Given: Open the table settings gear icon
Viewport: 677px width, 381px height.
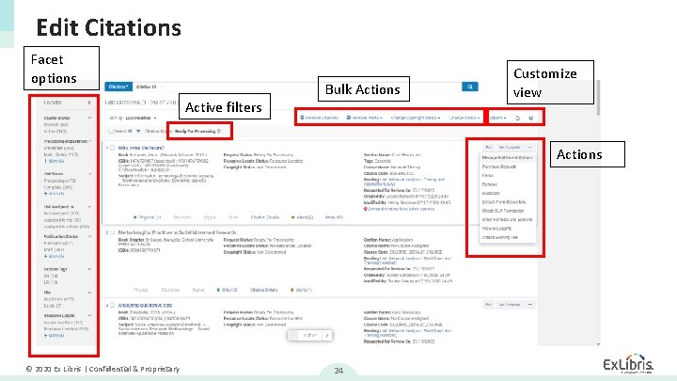Looking at the screenshot, I should pyautogui.click(x=531, y=118).
